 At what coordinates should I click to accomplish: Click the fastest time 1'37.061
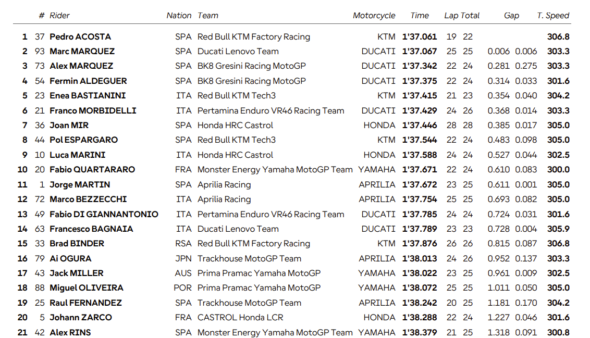(x=420, y=37)
